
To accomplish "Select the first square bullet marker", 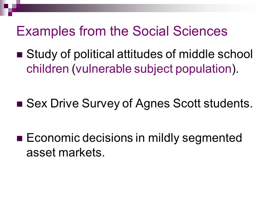I will [x=20, y=55].
